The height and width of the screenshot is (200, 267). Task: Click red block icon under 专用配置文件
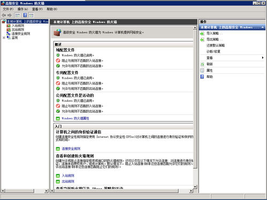pos(58,83)
